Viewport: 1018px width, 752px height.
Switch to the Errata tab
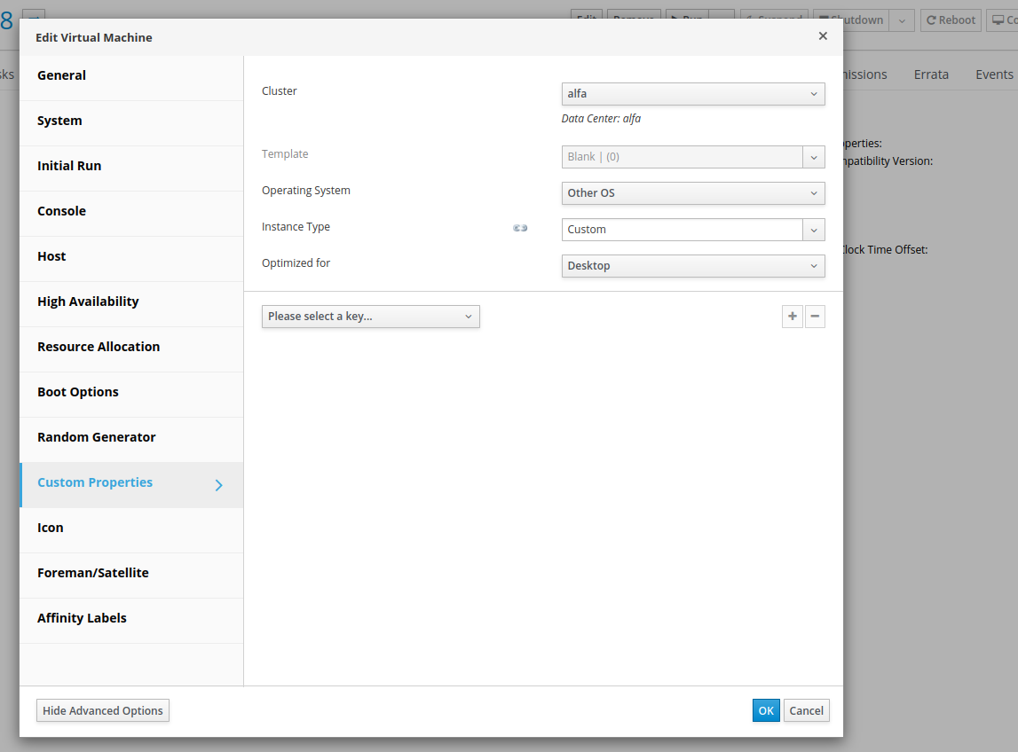[x=931, y=74]
